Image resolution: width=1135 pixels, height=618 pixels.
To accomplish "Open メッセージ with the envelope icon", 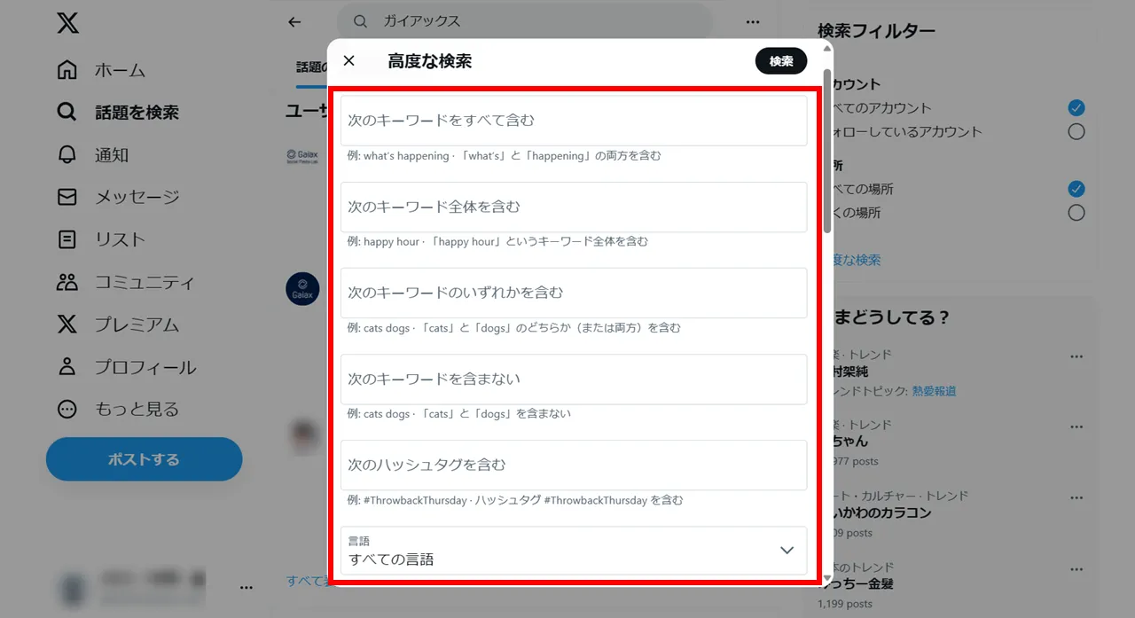I will coord(67,196).
